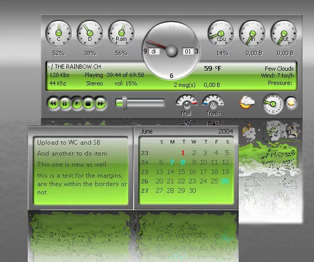Click the small round moon icon

291,103
